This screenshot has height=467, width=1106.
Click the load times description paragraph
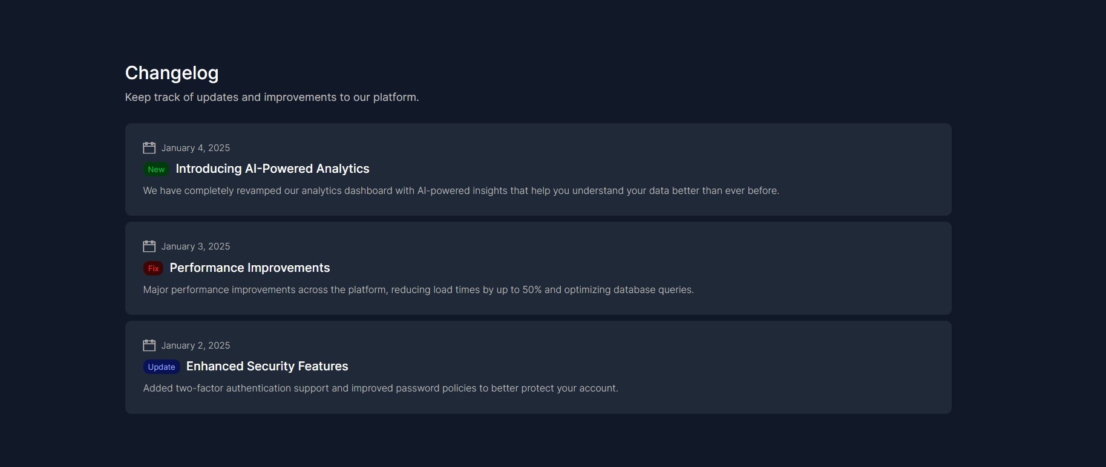(x=418, y=290)
